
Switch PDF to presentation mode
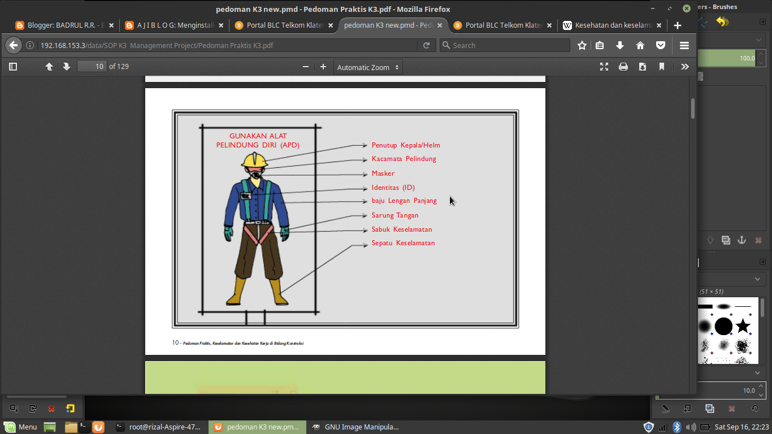tap(604, 67)
